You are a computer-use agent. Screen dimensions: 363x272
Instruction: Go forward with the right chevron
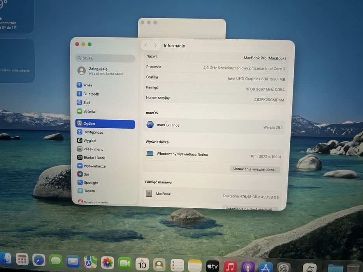click(155, 45)
